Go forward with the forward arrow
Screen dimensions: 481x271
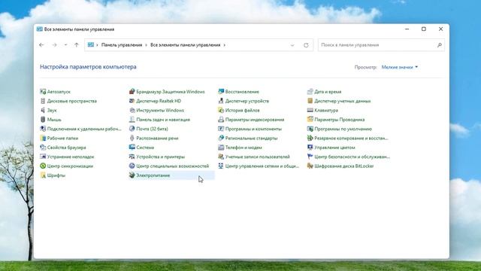54,45
